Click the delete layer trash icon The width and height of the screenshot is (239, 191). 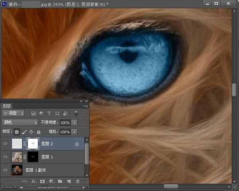78,181
